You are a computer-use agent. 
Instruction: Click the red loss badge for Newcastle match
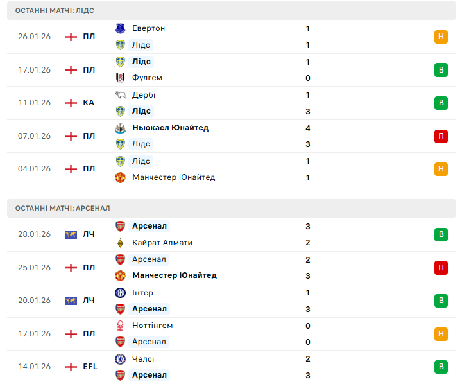click(441, 136)
